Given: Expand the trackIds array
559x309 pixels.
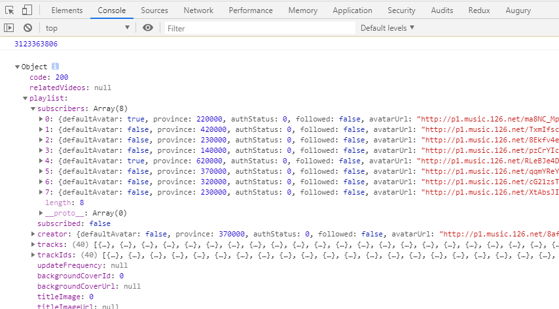Looking at the screenshot, I should [x=33, y=255].
